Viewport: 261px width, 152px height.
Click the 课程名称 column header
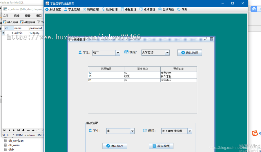click(x=179, y=69)
